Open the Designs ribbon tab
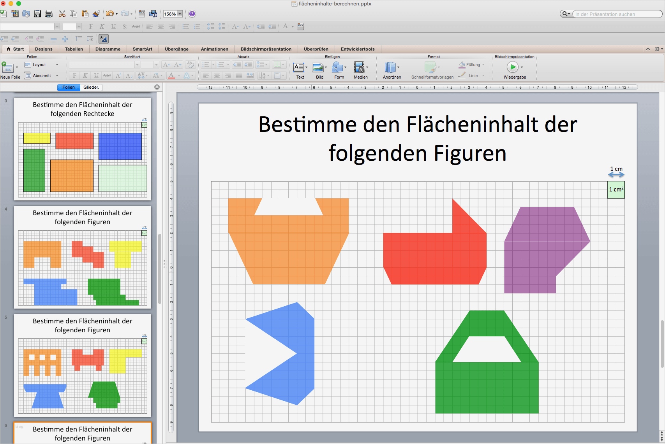The height and width of the screenshot is (444, 665). [x=44, y=49]
